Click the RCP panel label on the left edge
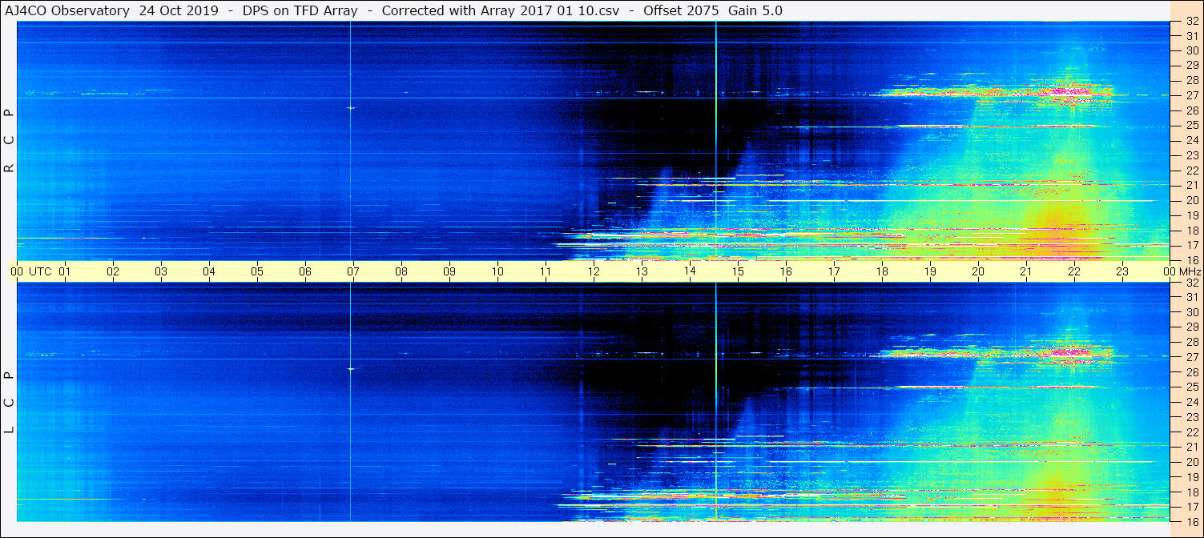Image resolution: width=1204 pixels, height=538 pixels. (9, 141)
